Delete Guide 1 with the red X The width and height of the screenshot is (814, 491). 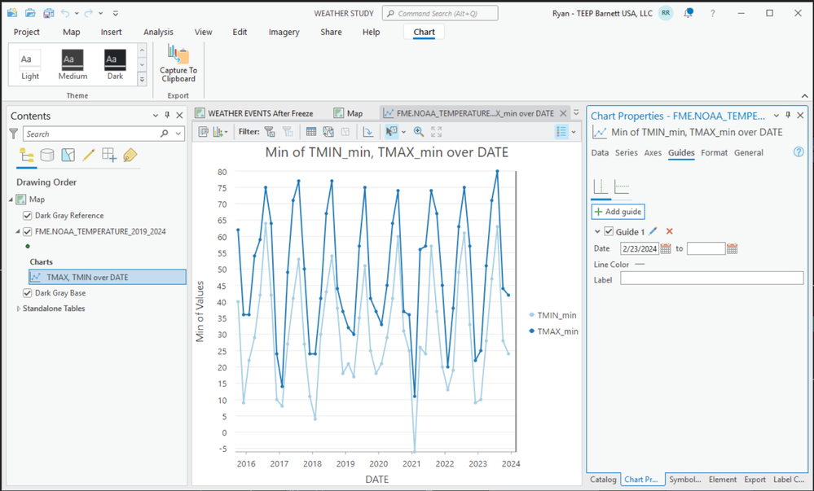[670, 232]
